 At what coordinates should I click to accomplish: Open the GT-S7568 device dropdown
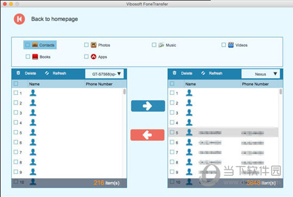104,74
